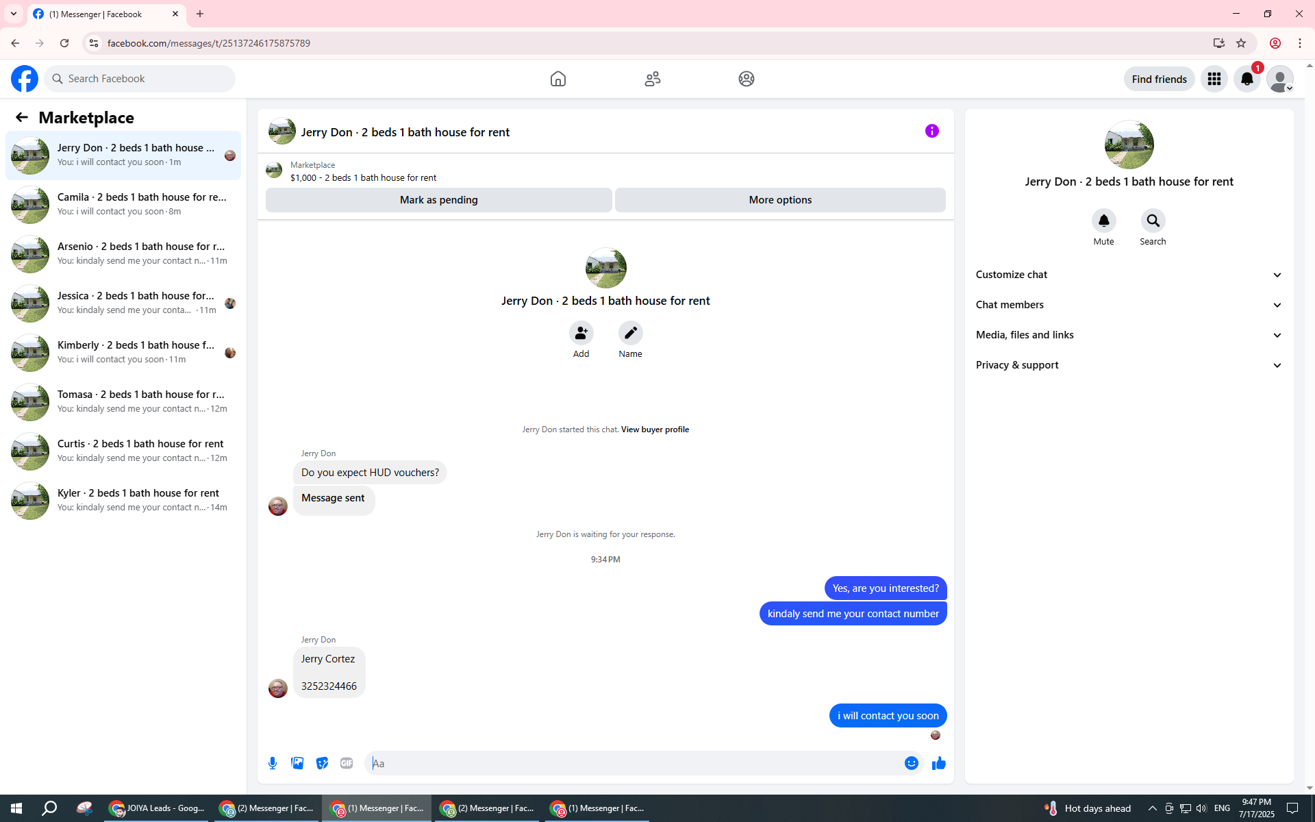The image size is (1315, 822).
Task: Open the Camila conversation
Action: tap(123, 205)
